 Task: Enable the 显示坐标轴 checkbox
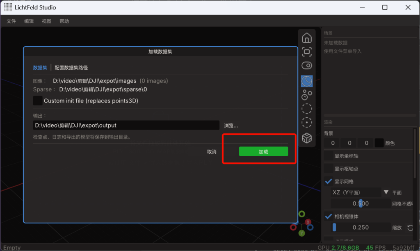click(x=329, y=156)
